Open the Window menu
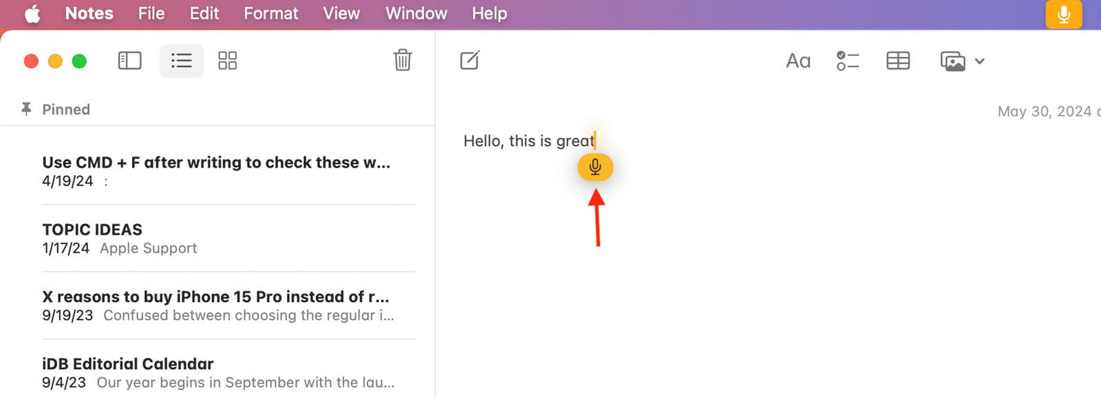The image size is (1101, 397). (416, 14)
